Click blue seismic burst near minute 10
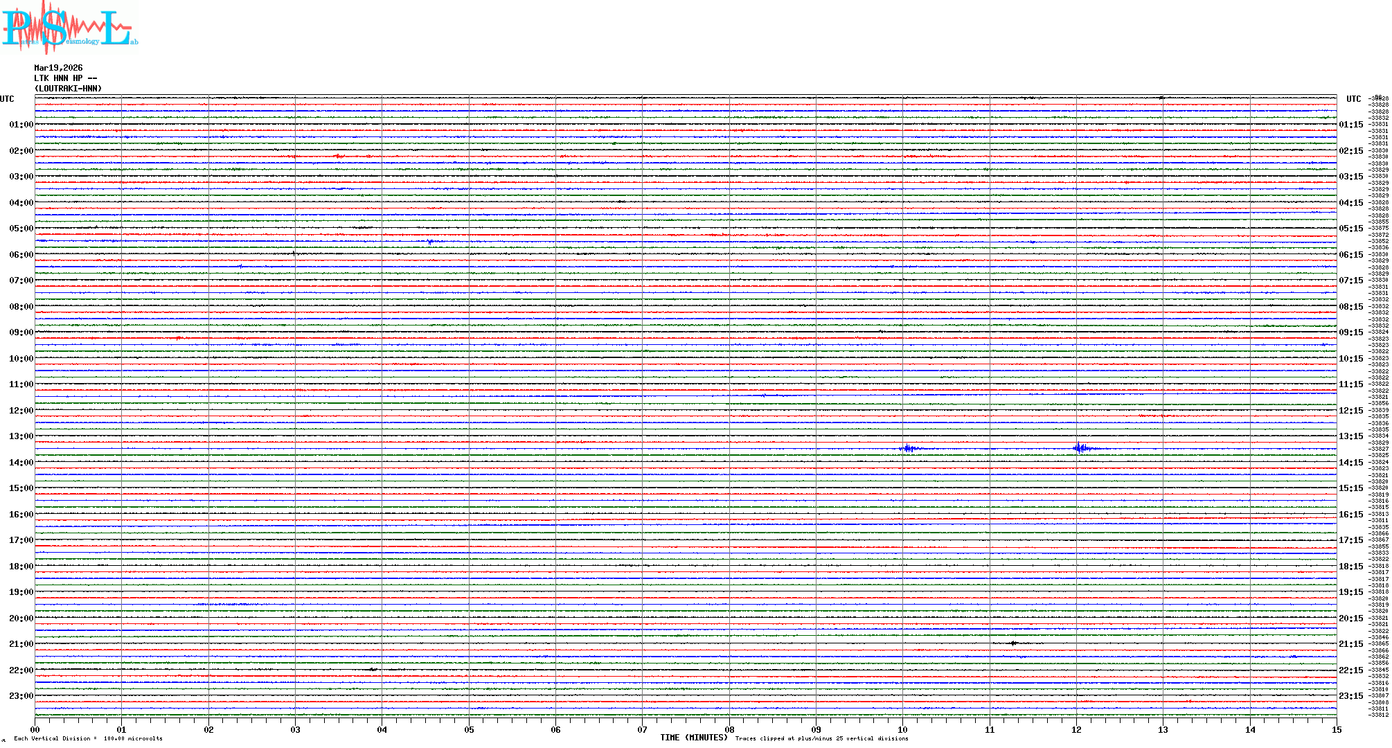 (x=908, y=448)
